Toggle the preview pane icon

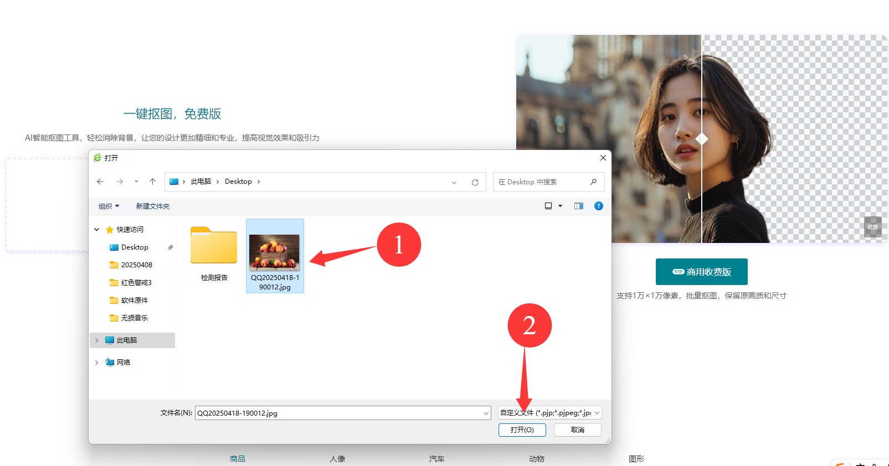(x=579, y=206)
